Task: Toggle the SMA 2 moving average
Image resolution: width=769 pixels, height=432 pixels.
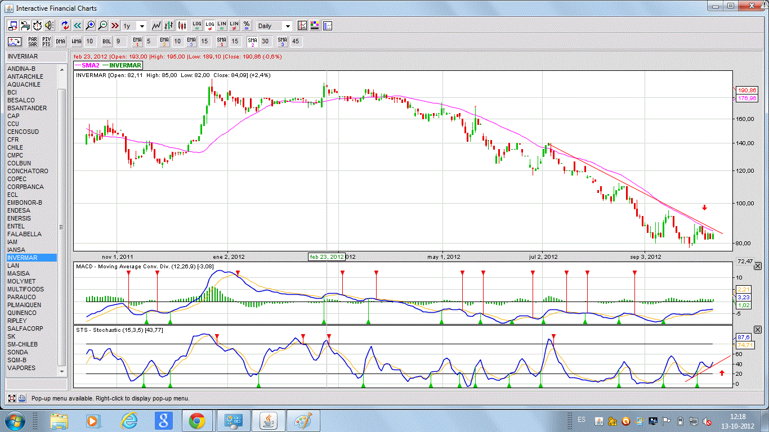Action: point(252,42)
